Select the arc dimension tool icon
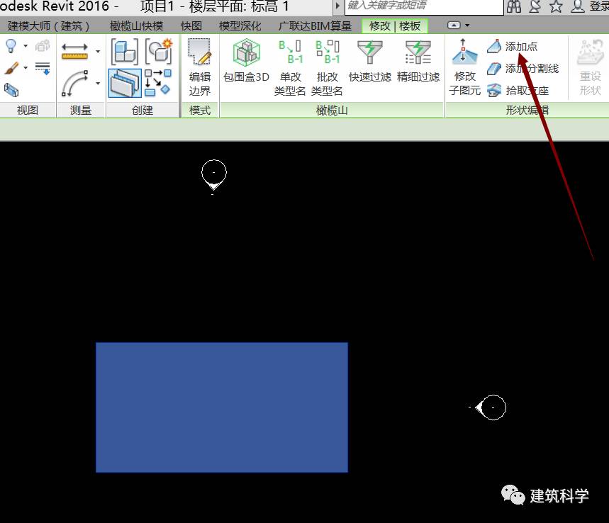 74,83
